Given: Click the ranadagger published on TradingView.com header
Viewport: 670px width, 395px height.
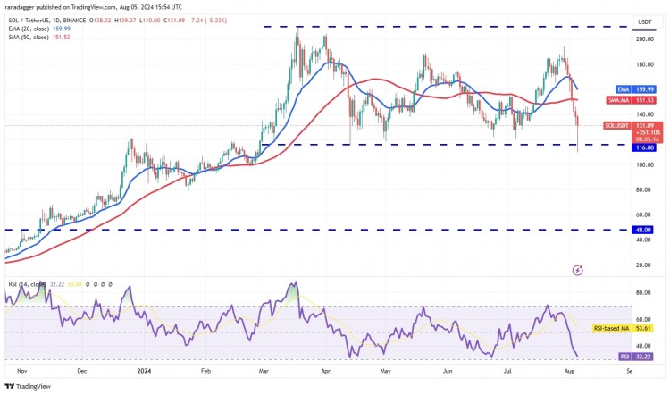Looking at the screenshot, I should (x=93, y=7).
